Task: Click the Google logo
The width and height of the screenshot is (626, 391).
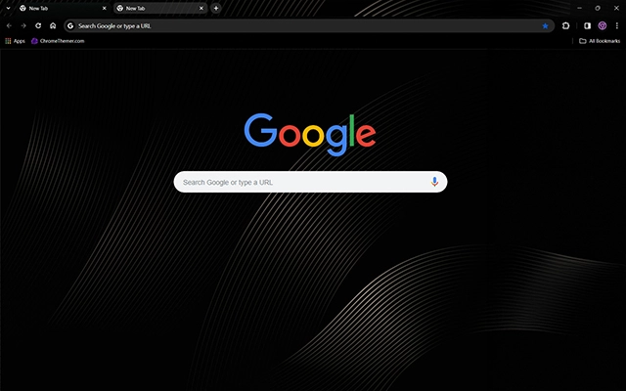Action: click(310, 134)
